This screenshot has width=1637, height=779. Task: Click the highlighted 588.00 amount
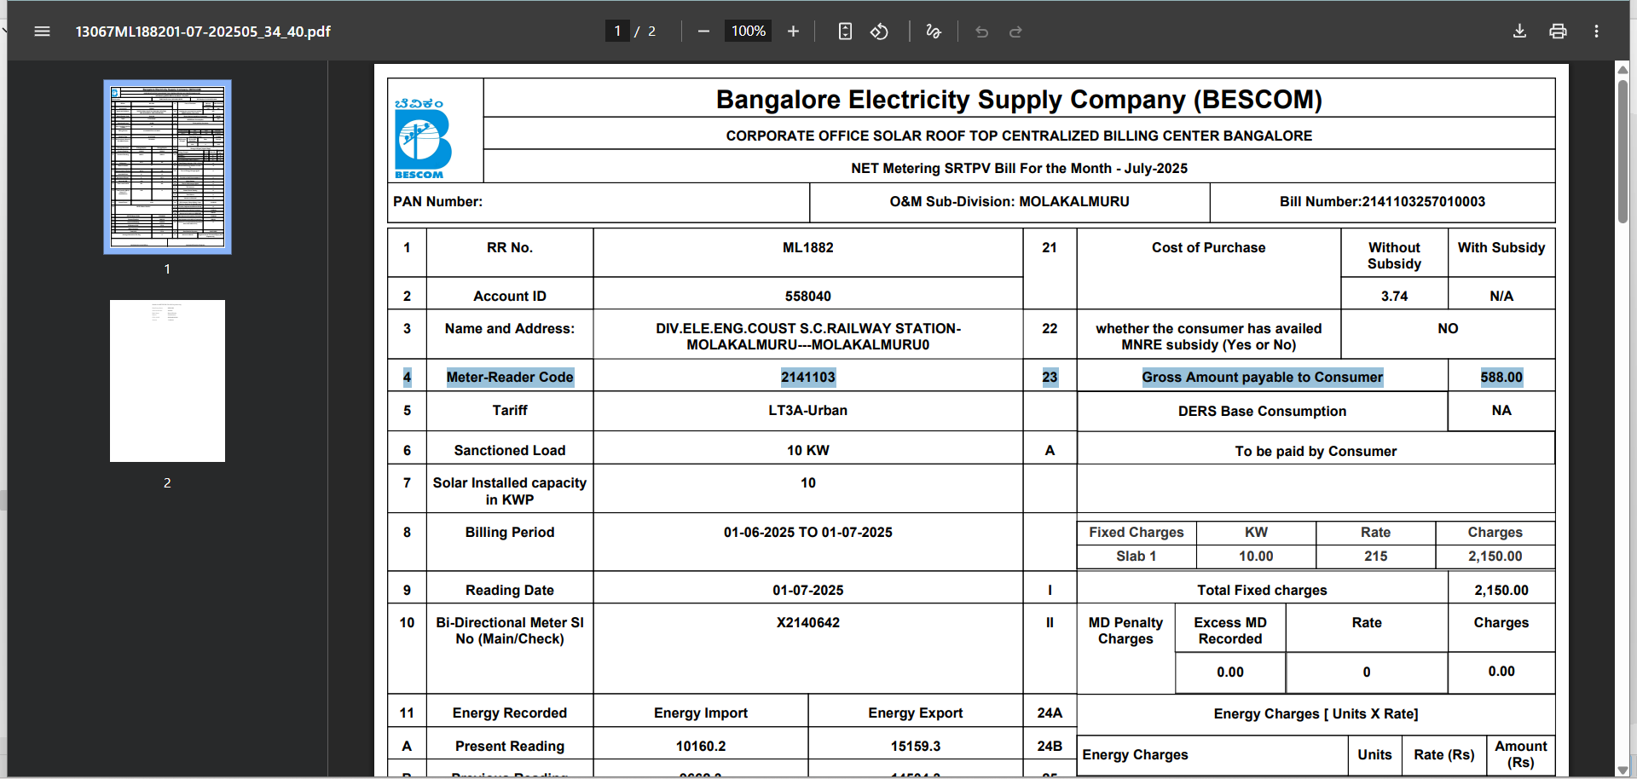tap(1501, 378)
